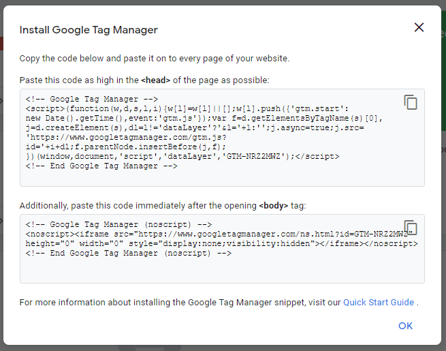Copy the noscript body snippet via clipboard icon
The width and height of the screenshot is (446, 351).
[x=411, y=228]
